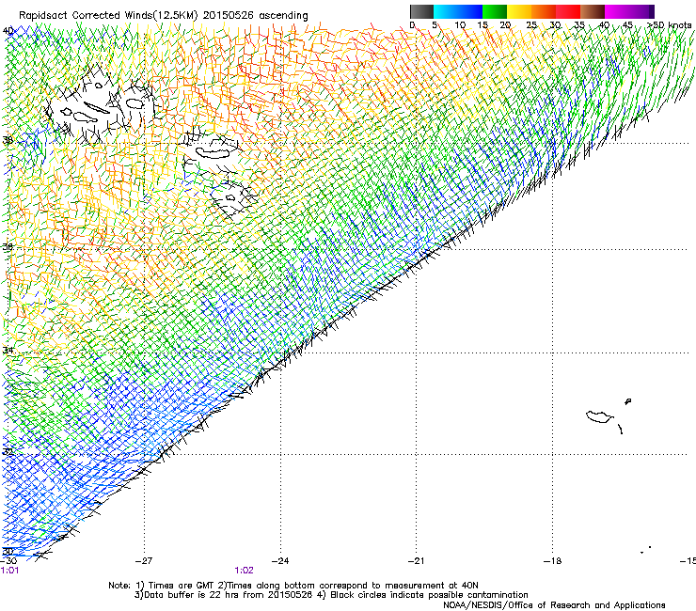Click the magenta 40–45 knots color segment

pos(617,11)
